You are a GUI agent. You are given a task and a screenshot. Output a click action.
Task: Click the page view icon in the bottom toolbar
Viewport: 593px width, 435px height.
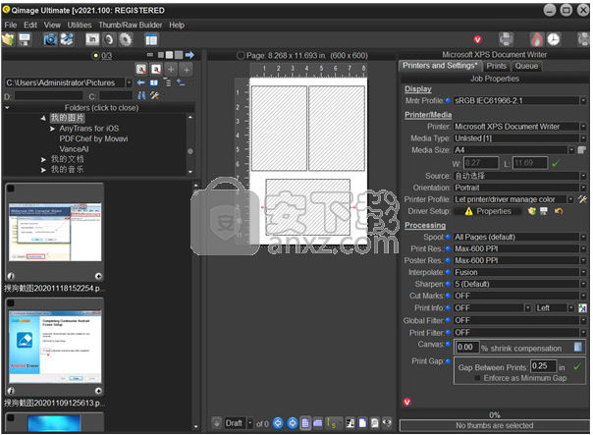click(x=305, y=423)
